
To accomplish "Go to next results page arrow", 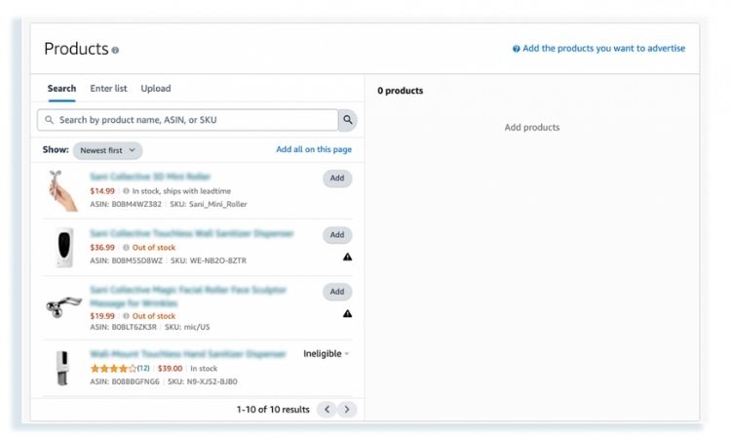I will pos(347,410).
